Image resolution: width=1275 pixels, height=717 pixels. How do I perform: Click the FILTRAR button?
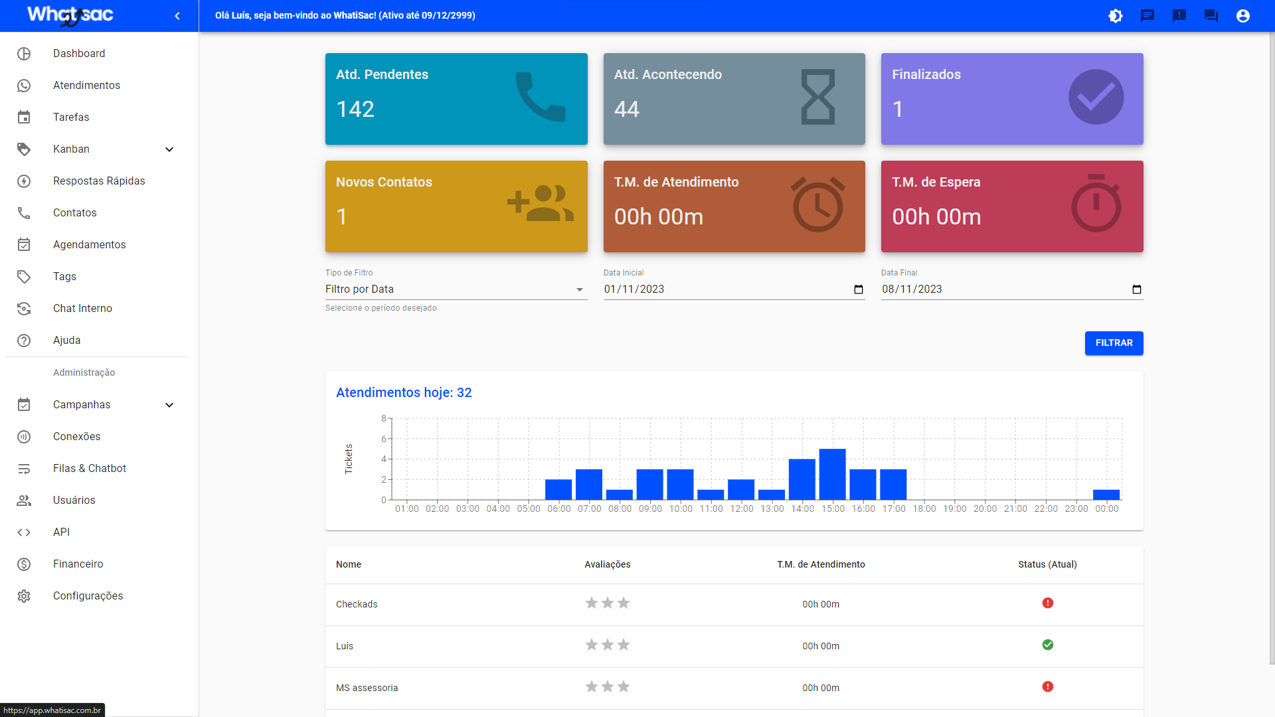coord(1114,343)
